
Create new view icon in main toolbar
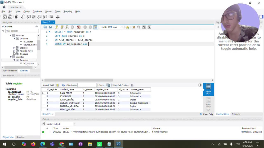(34, 17)
